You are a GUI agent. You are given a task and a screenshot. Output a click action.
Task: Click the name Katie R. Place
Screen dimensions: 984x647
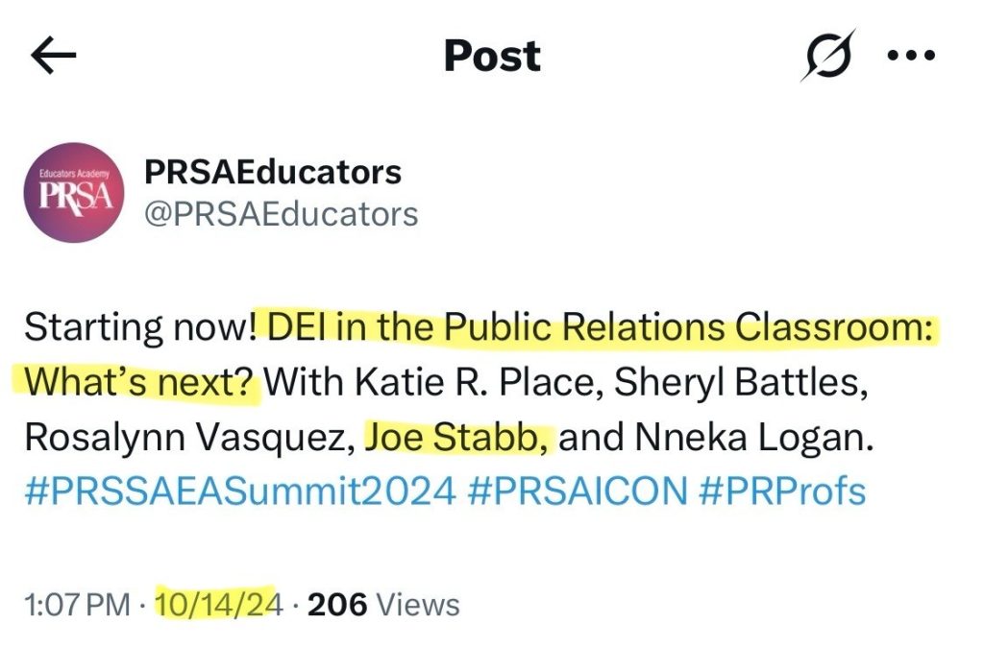pyautogui.click(x=474, y=382)
